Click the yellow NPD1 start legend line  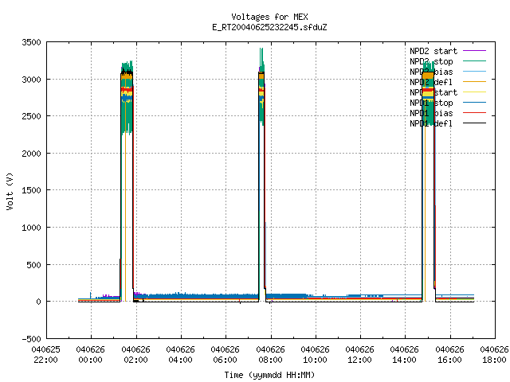(474, 92)
